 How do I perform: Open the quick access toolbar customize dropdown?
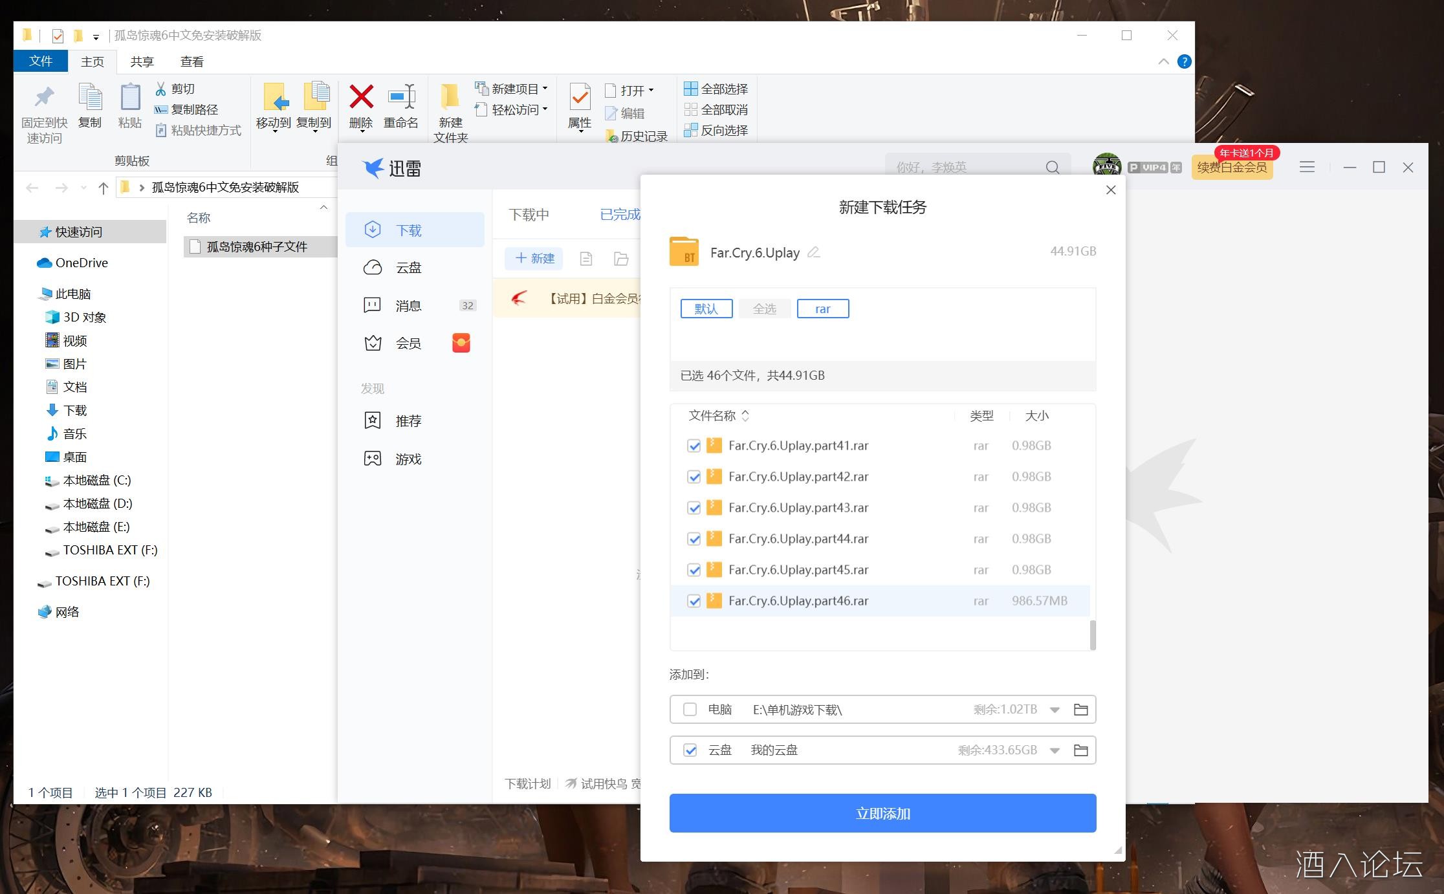pyautogui.click(x=96, y=36)
